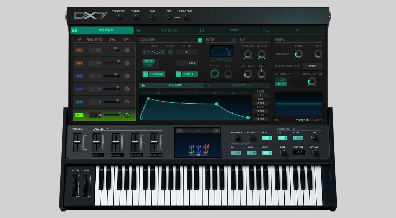
Task: Open the Overview grid icon
Action: (74, 30)
